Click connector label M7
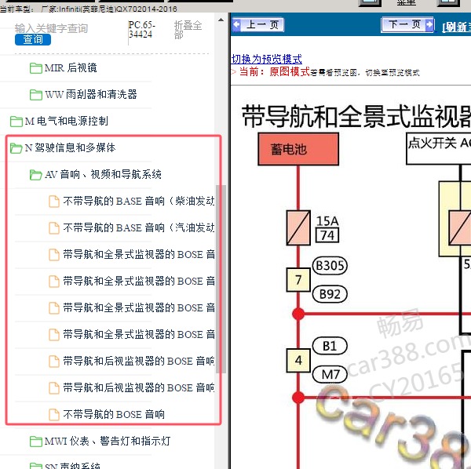The width and height of the screenshot is (471, 469). click(330, 374)
